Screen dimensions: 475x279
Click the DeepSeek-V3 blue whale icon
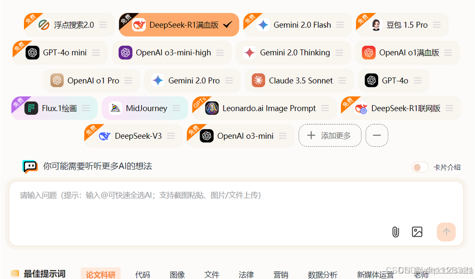click(x=104, y=136)
